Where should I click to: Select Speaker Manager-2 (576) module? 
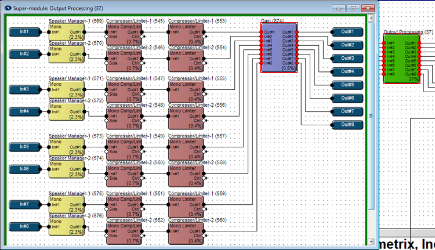[x=67, y=227]
